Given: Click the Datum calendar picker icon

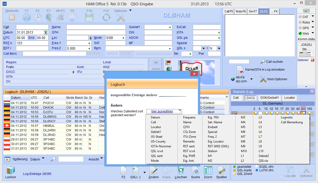Looking at the screenshot, I should pyautogui.click(x=46, y=32).
